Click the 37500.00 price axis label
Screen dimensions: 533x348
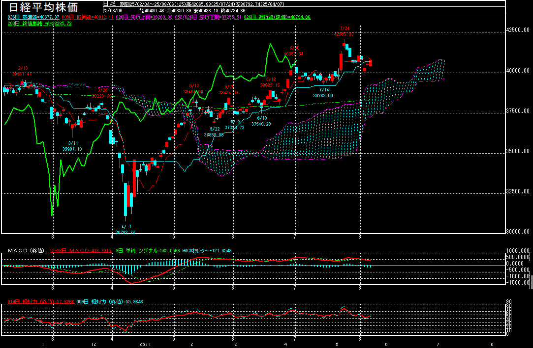[518, 111]
